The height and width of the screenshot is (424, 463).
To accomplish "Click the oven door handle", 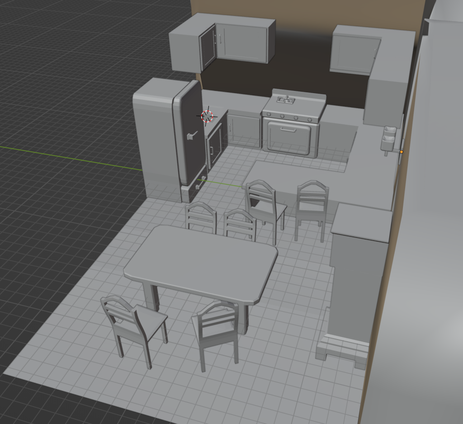I will tap(289, 129).
